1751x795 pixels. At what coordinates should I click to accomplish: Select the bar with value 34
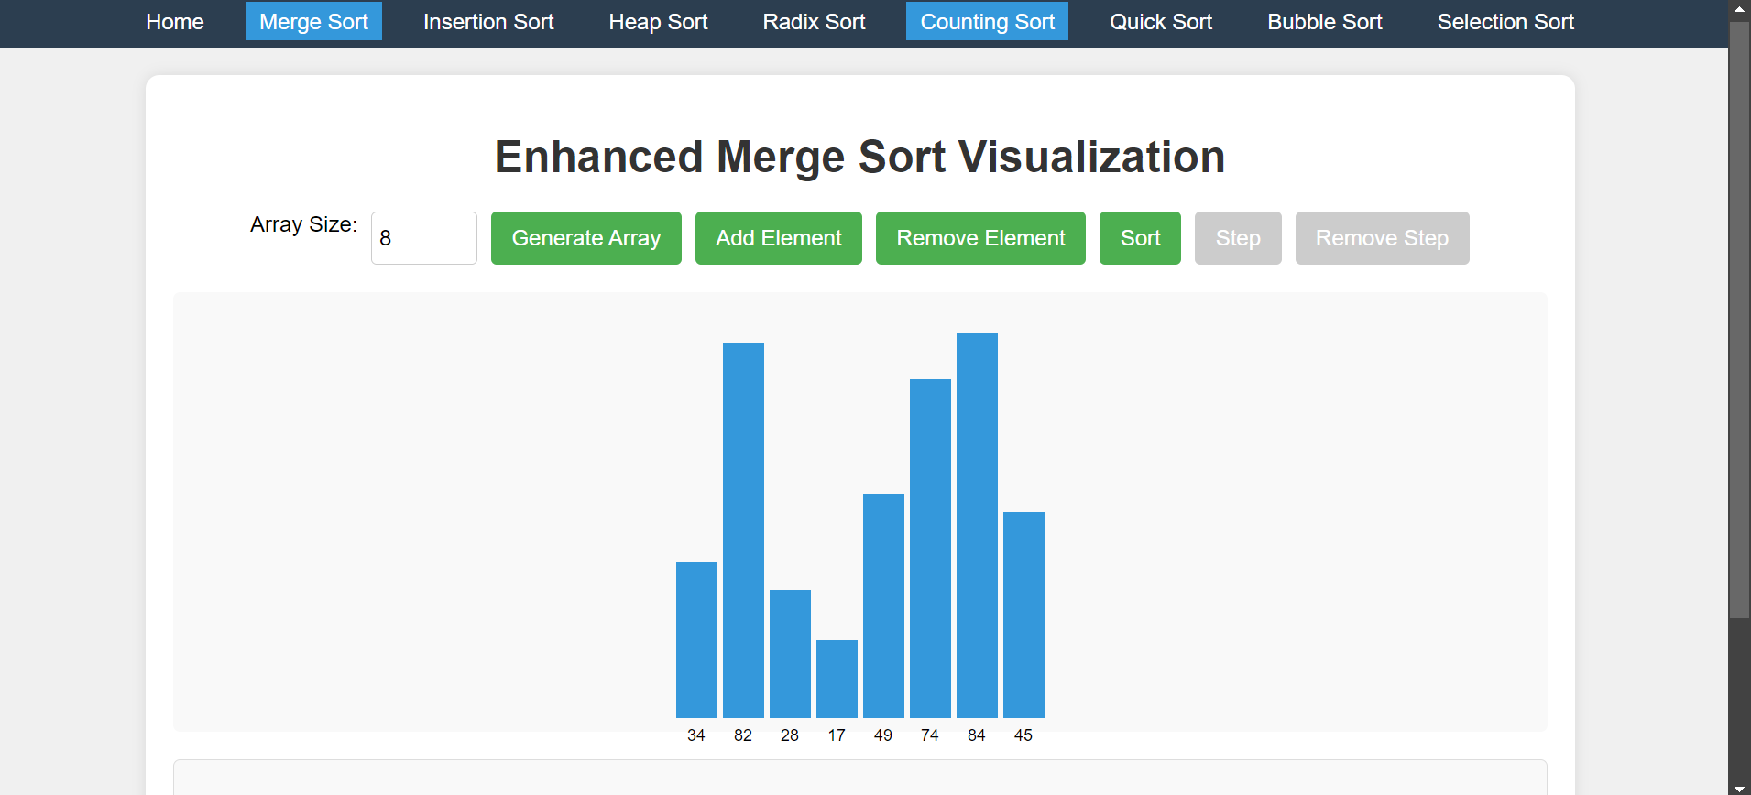[x=696, y=640]
